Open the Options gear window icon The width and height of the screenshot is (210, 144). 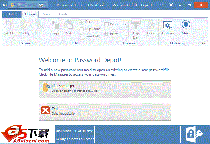[168, 24]
